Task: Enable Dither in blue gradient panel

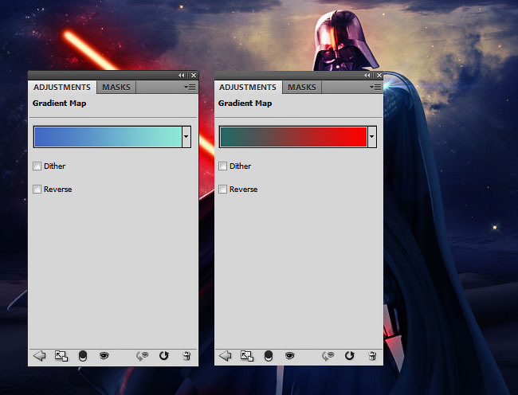Action: (x=37, y=166)
